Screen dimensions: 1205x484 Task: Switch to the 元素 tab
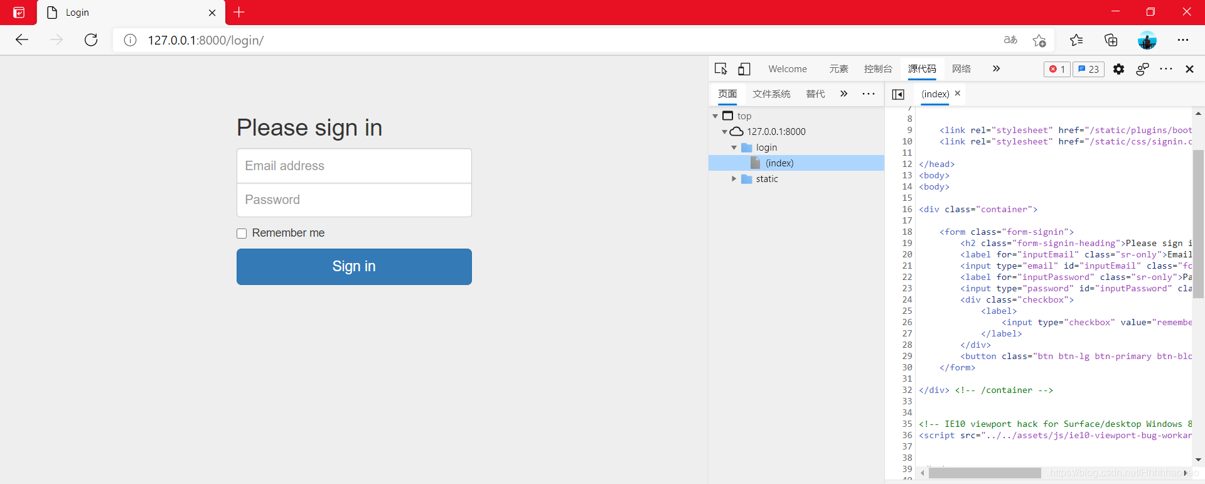pos(838,69)
